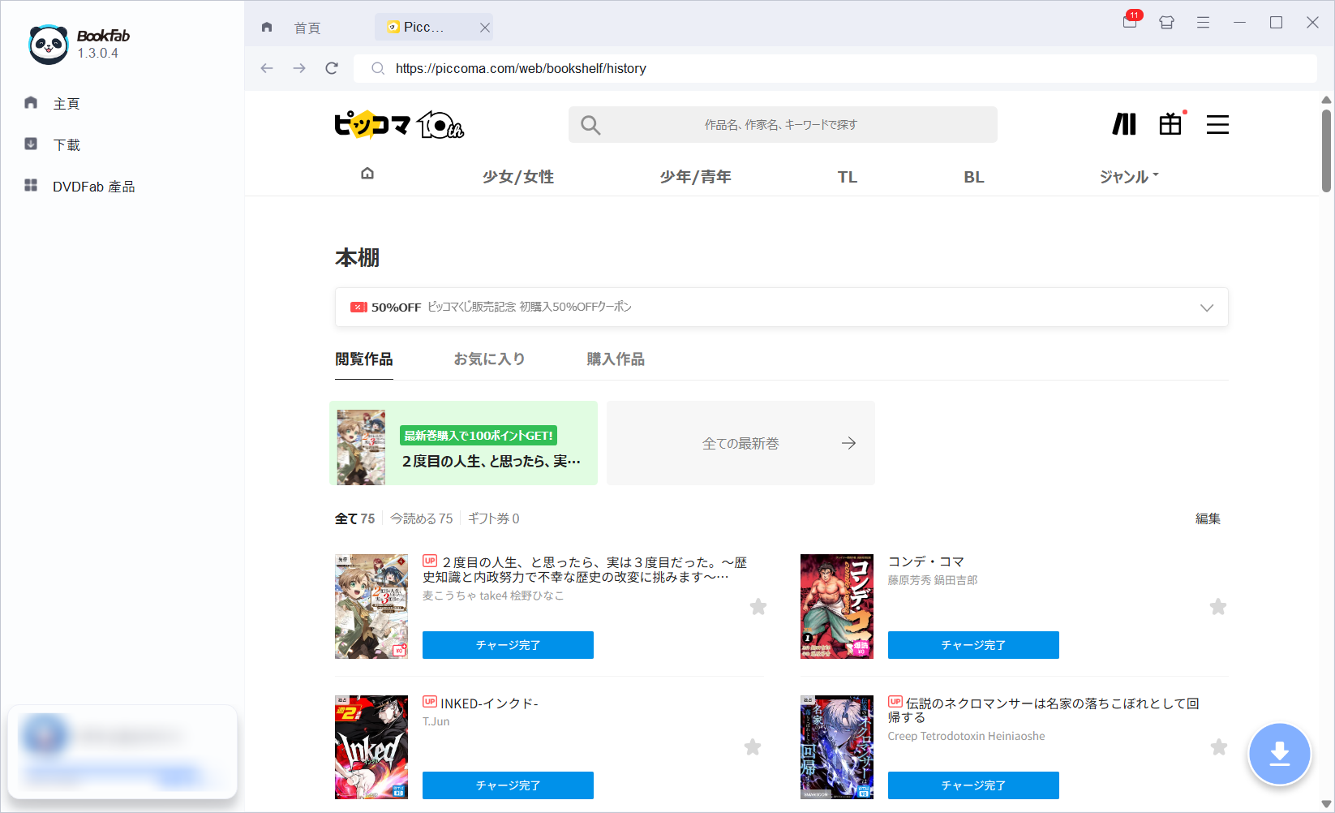Viewport: 1335px width, 813px height.
Task: Expand the ジャンル dropdown
Action: point(1129,177)
